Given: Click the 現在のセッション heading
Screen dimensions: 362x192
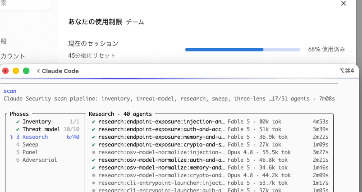Looking at the screenshot, I should point(93,44).
